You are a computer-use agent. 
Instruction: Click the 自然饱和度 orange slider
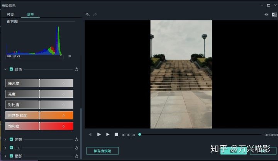tap(39, 116)
